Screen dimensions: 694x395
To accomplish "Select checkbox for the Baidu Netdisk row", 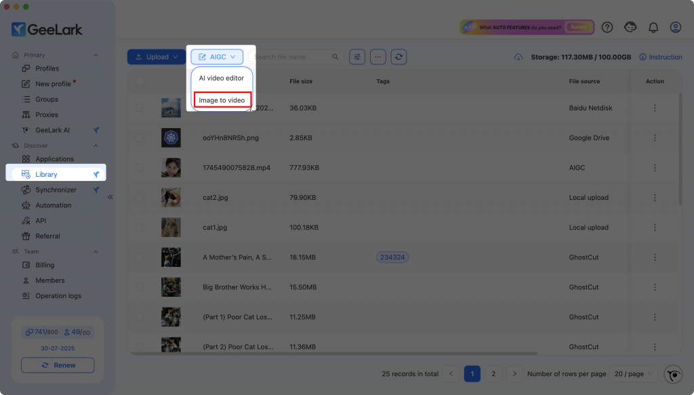I will tap(140, 108).
